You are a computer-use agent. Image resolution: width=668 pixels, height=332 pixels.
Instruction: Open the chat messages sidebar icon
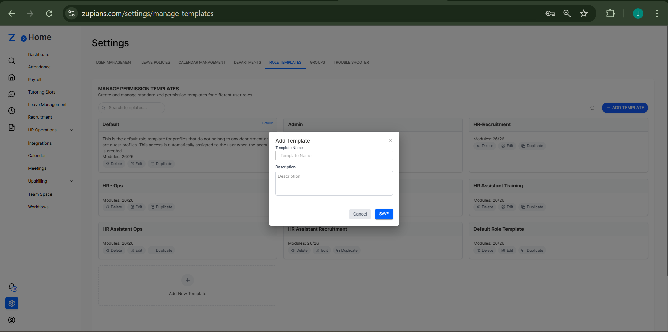click(x=11, y=94)
